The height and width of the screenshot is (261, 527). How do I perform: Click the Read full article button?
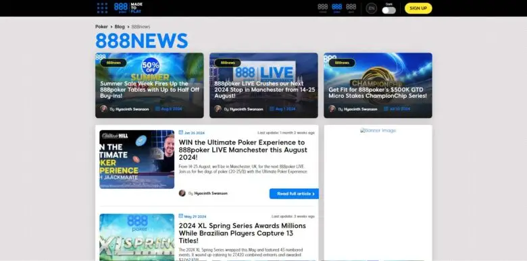pyautogui.click(x=294, y=194)
